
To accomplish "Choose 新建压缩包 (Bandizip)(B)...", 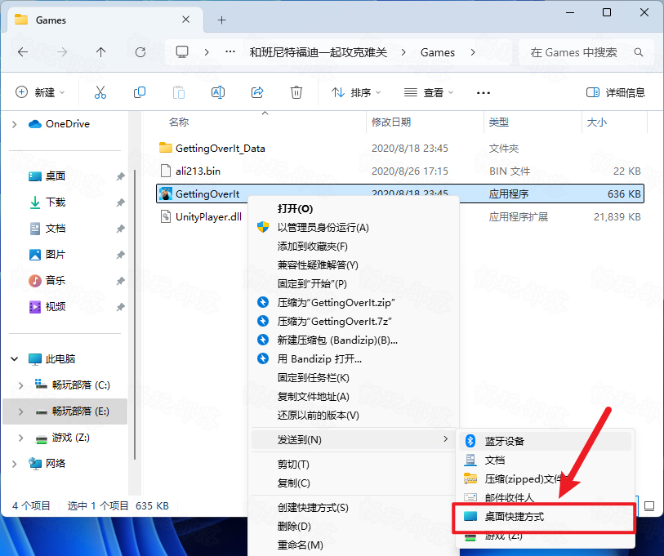I will (x=354, y=340).
